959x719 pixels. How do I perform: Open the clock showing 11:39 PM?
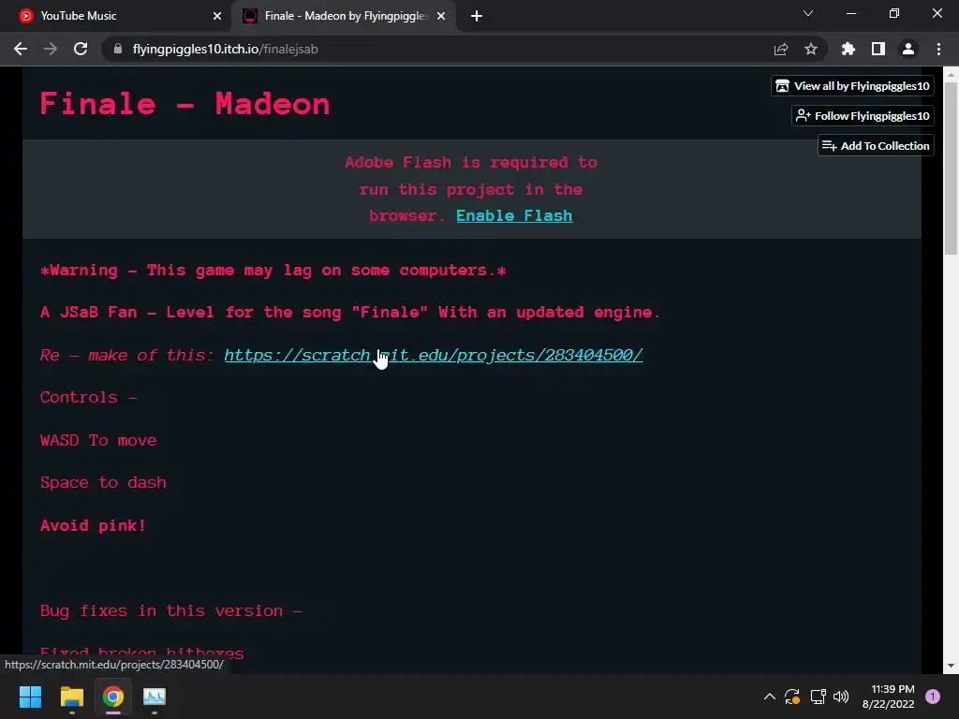[x=888, y=697]
